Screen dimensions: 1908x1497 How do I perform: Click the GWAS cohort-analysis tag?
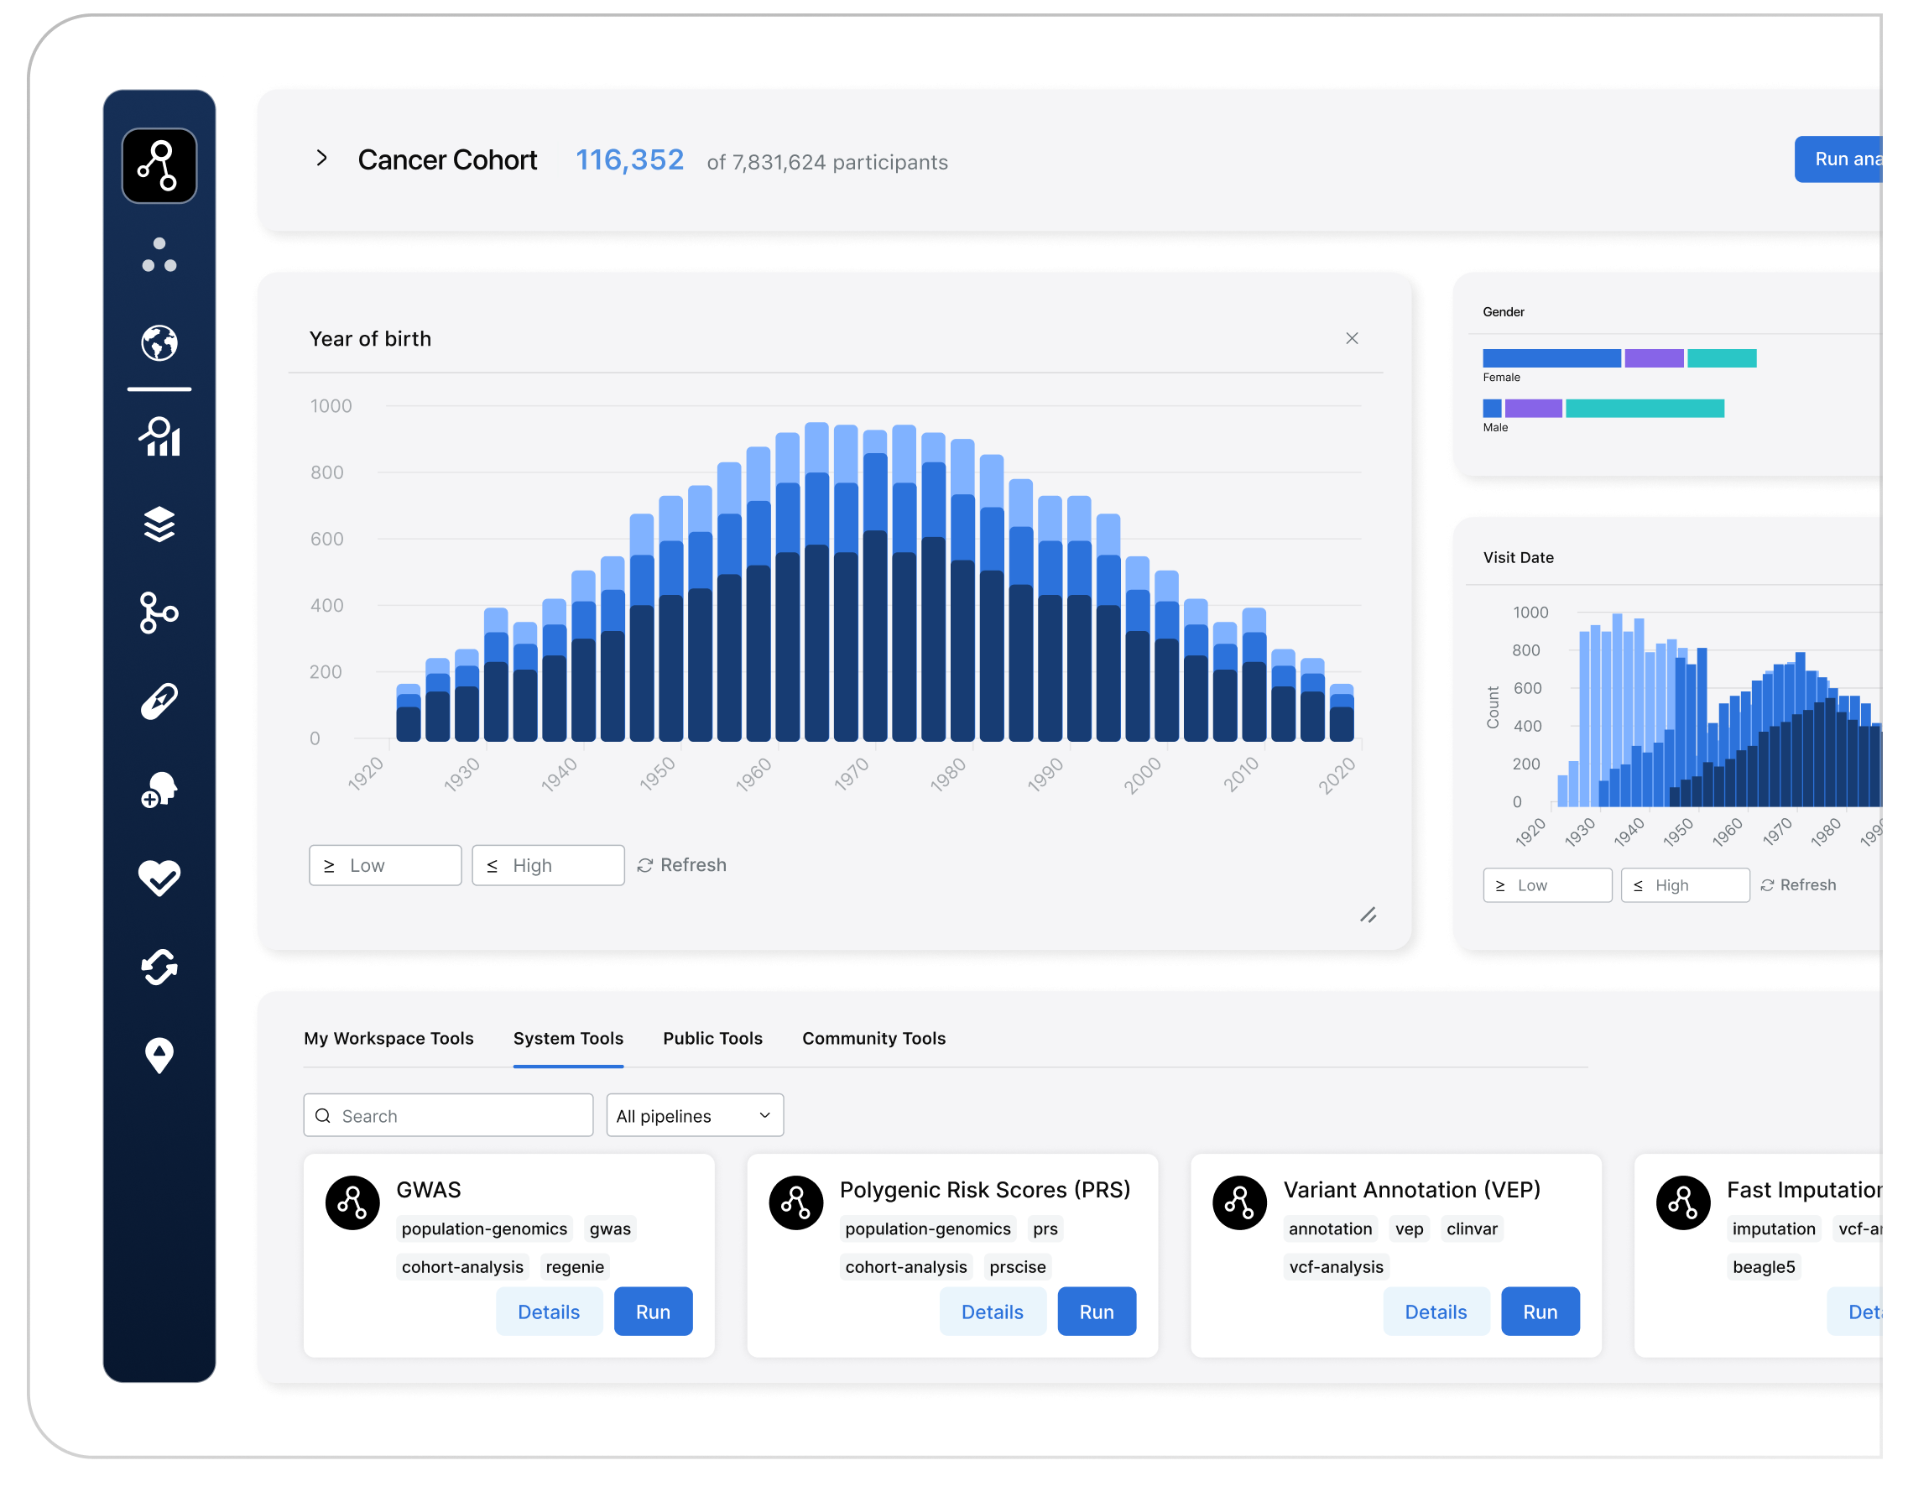click(463, 1267)
